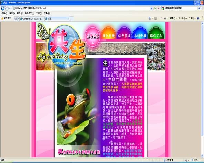The image size is (204, 163).
Task: Click the Favorites star button
Action: pyautogui.click(x=6, y=18)
